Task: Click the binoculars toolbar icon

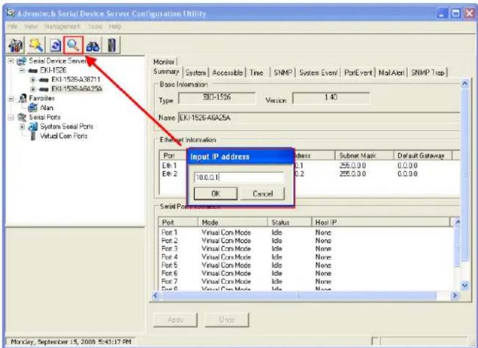Action: pyautogui.click(x=92, y=46)
